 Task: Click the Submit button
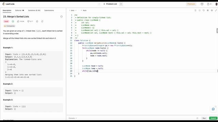click(213, 118)
